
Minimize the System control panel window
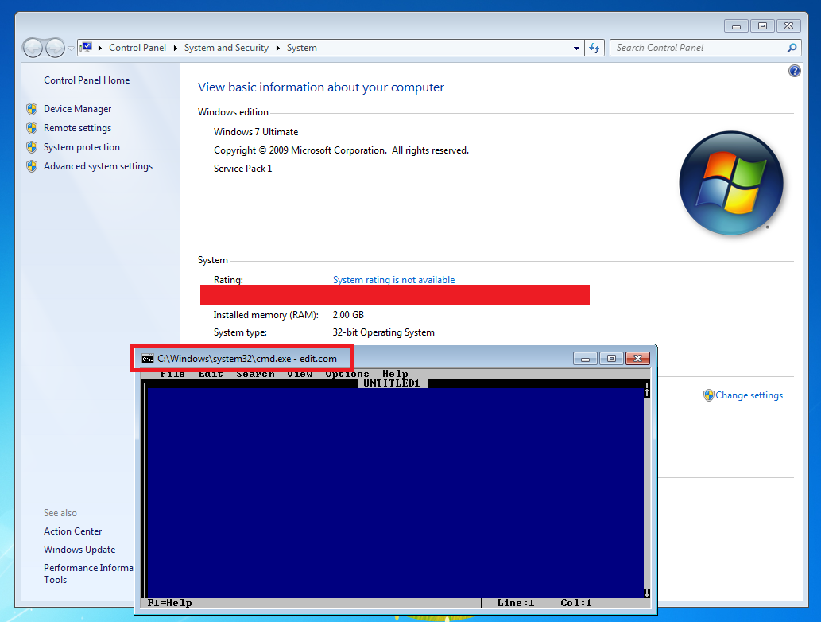[736, 25]
